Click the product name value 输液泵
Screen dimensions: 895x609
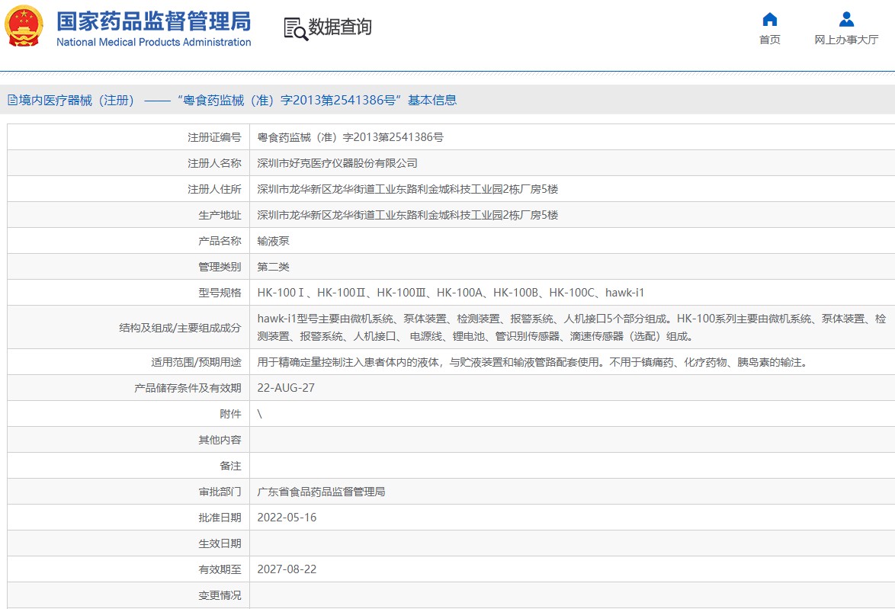point(273,241)
